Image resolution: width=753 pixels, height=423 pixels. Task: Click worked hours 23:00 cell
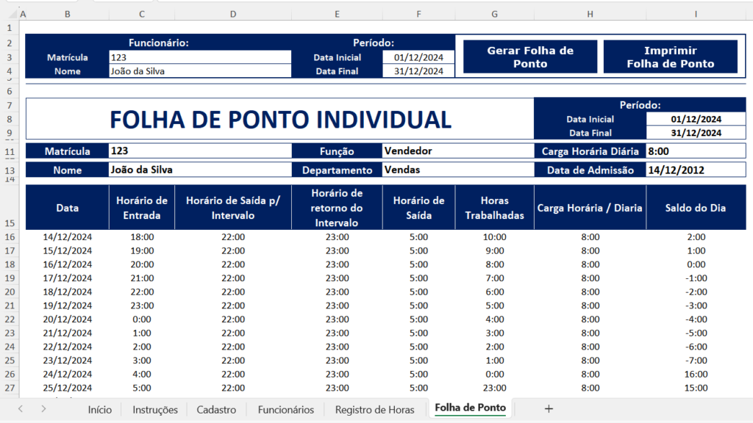point(495,388)
